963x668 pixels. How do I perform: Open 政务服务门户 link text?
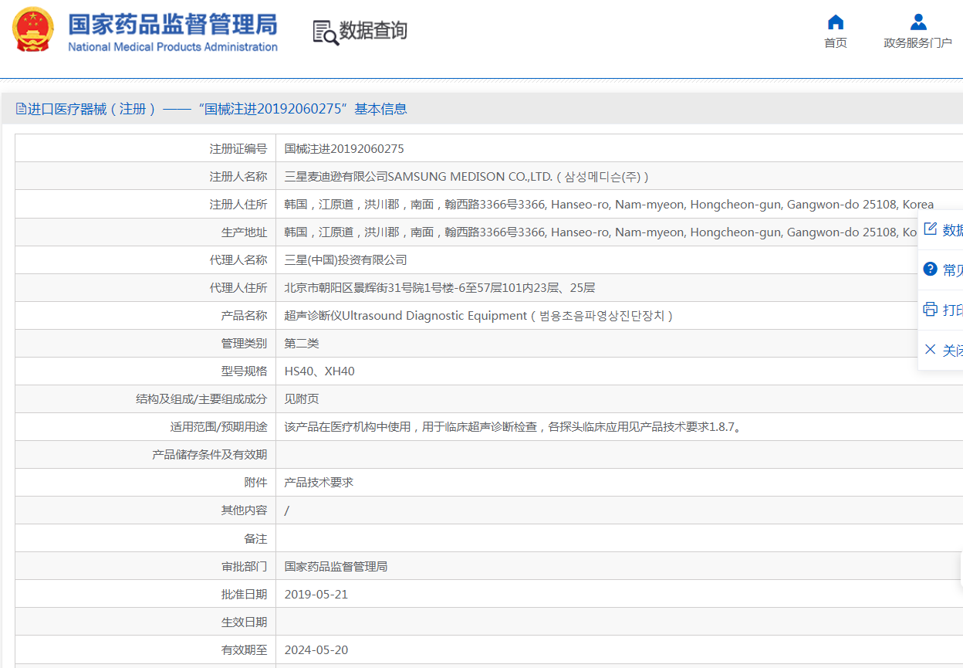pyautogui.click(x=917, y=43)
